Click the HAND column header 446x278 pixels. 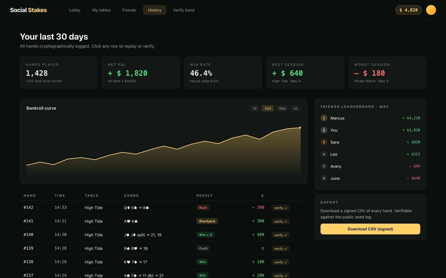[x=30, y=196]
